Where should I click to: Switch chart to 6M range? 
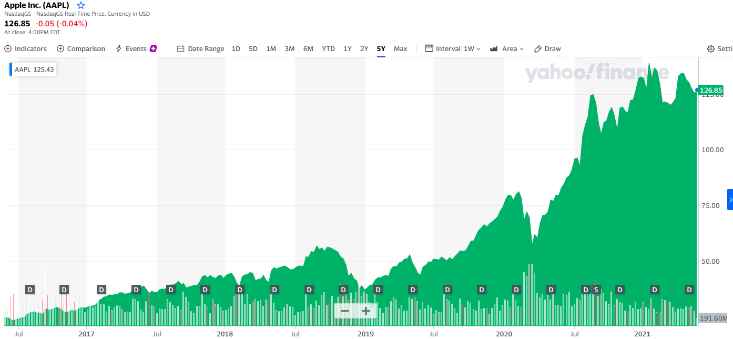[308, 49]
